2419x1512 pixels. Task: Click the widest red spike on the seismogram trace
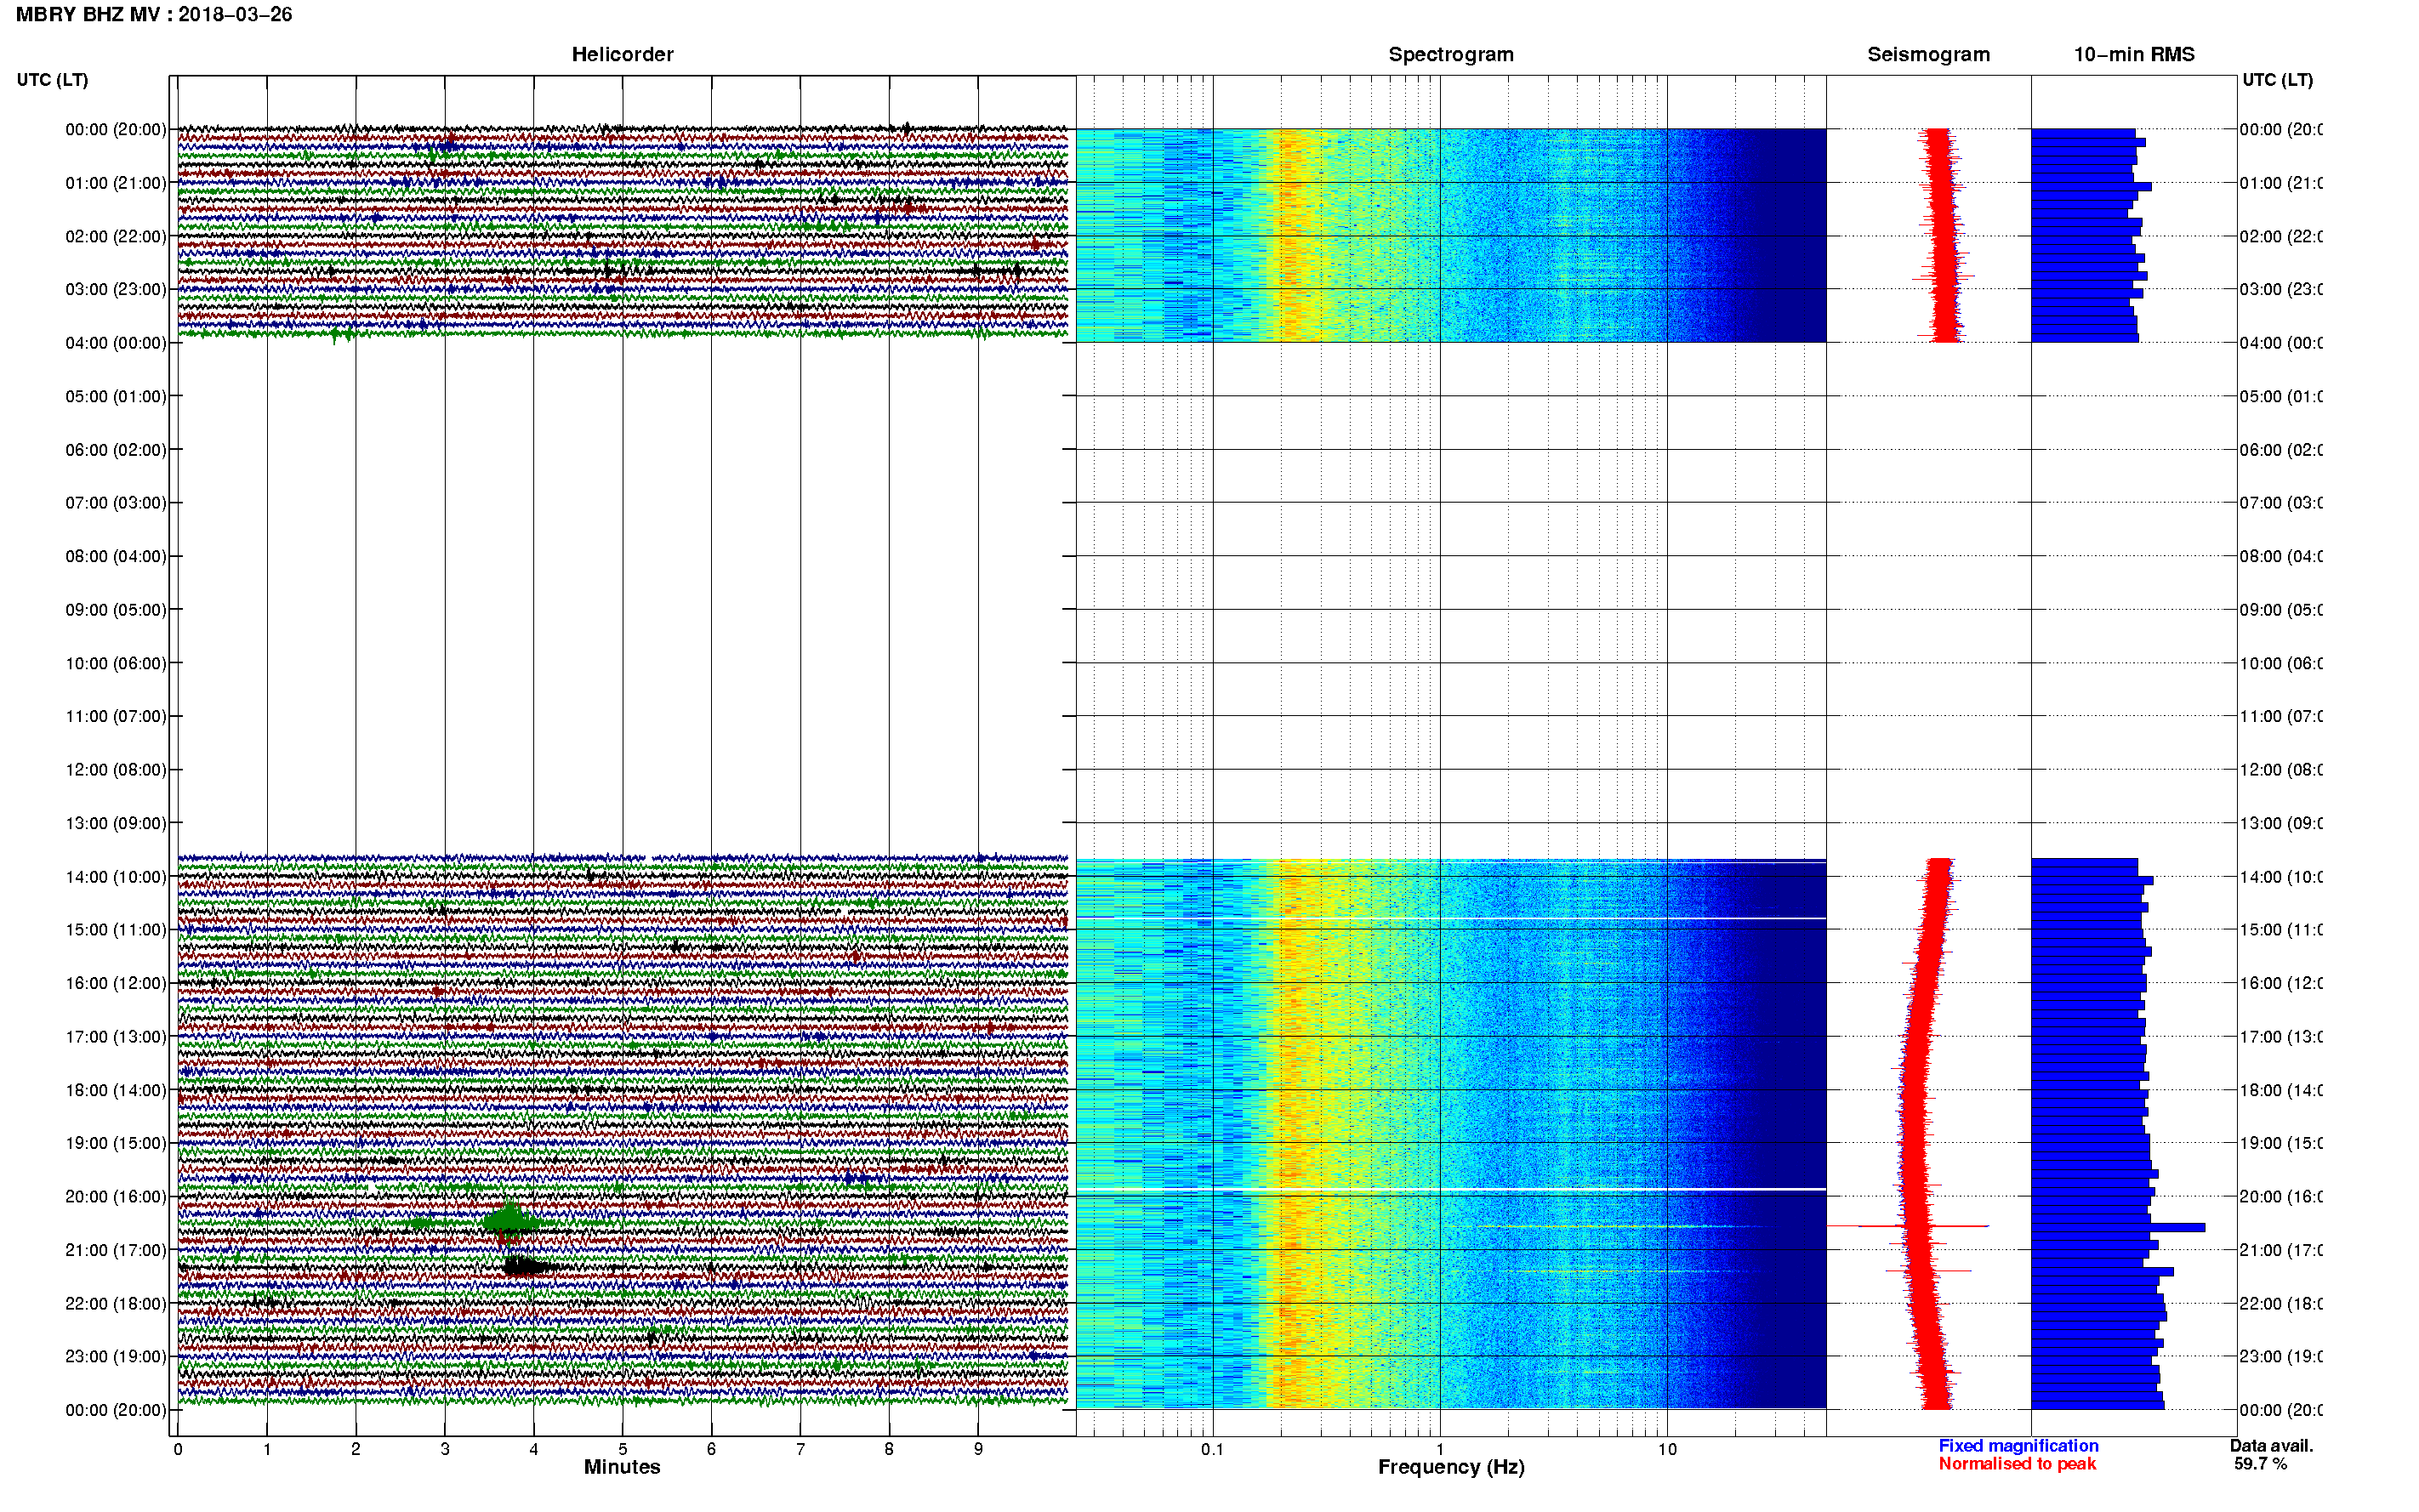click(x=1908, y=1226)
